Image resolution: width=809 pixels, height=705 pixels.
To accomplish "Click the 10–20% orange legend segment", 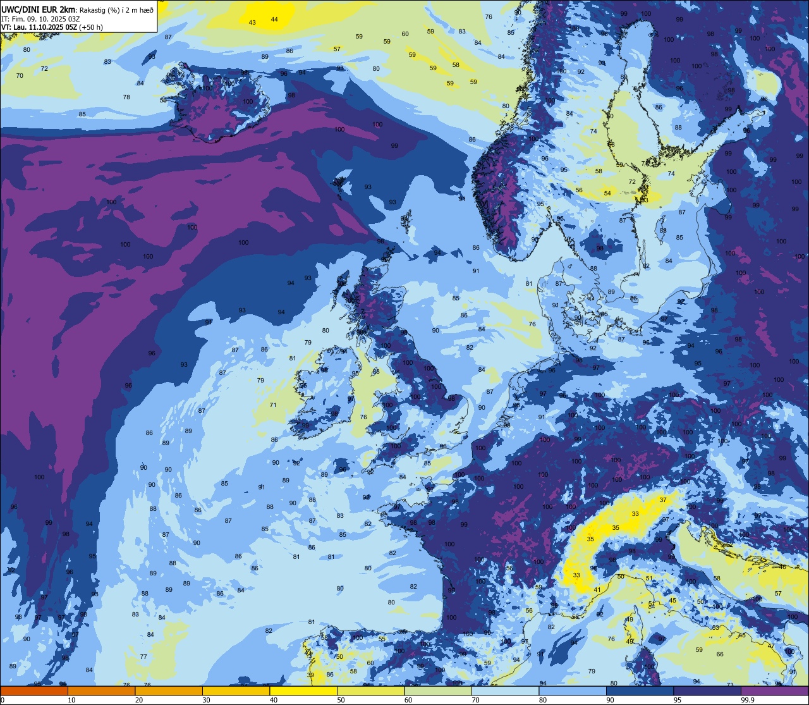I will tap(101, 690).
